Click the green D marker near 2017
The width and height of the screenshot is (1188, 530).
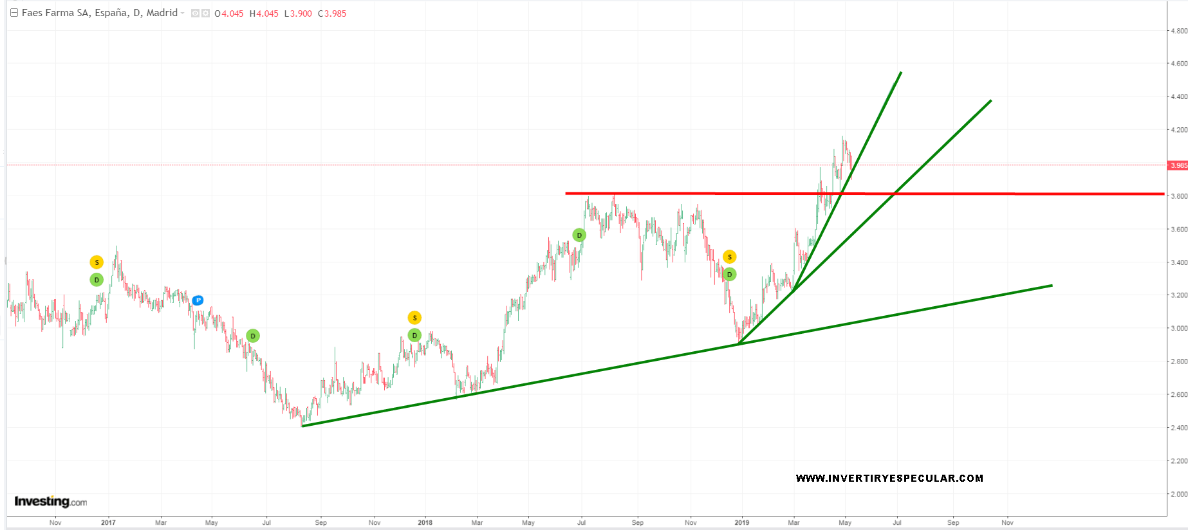[97, 280]
